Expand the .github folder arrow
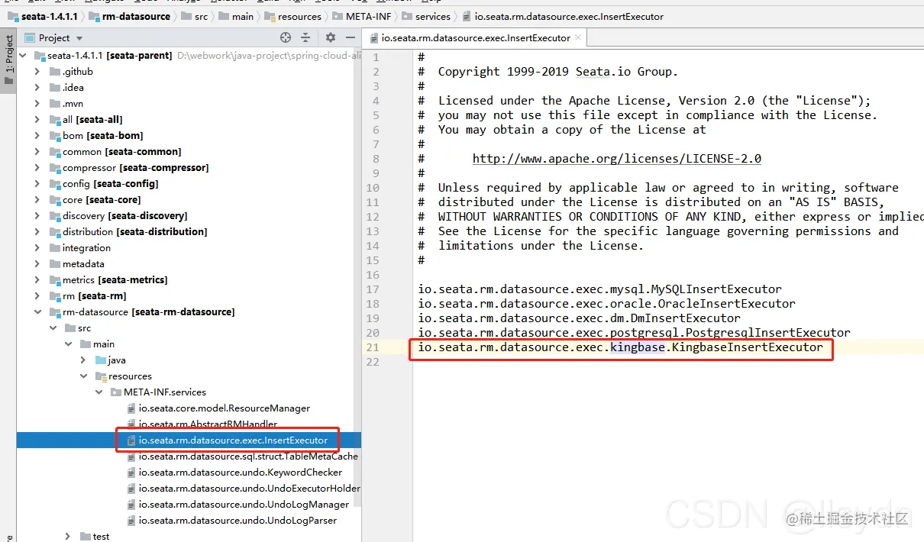The height and width of the screenshot is (542, 924). click(x=37, y=72)
